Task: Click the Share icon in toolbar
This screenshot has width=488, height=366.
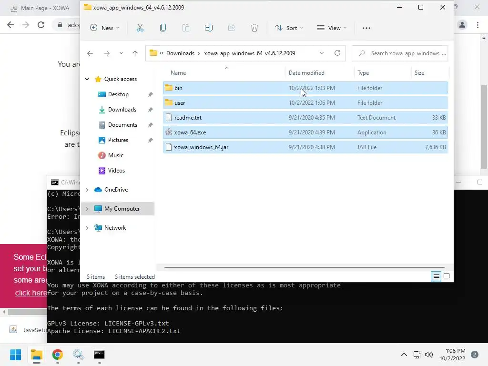Action: tap(232, 28)
